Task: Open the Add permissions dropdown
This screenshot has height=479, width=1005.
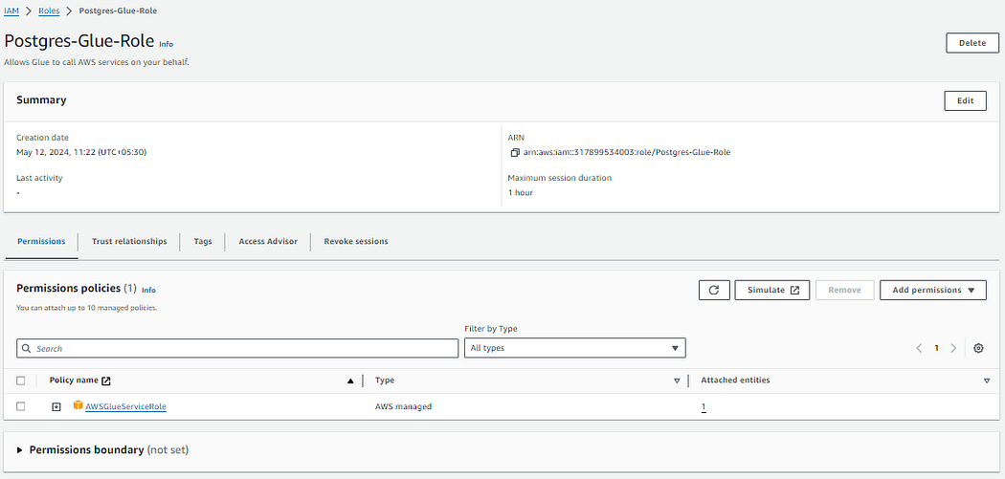Action: [x=932, y=290]
